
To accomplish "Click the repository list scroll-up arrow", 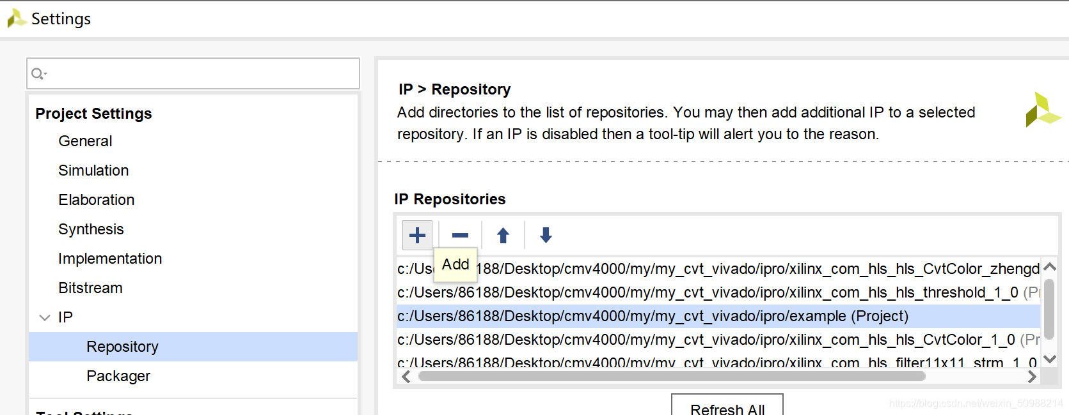I will point(1049,266).
